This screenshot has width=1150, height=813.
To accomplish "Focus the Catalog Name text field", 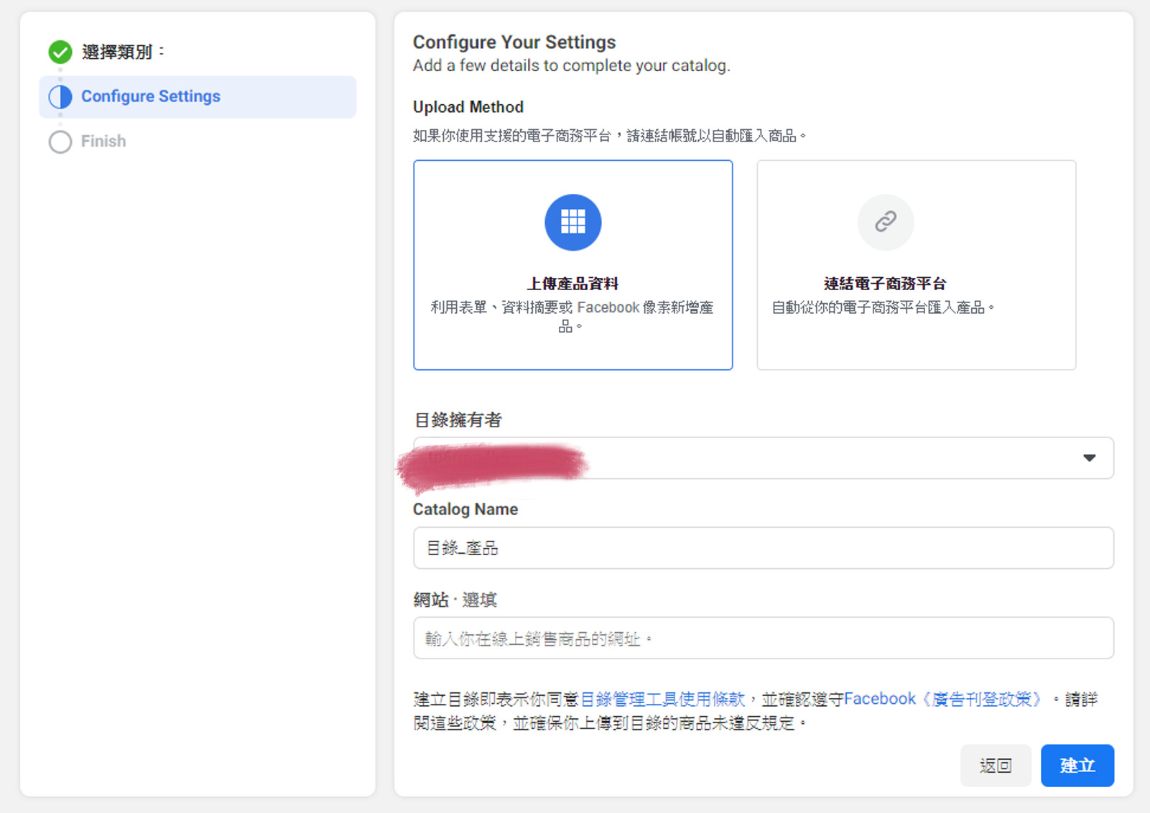I will point(763,548).
